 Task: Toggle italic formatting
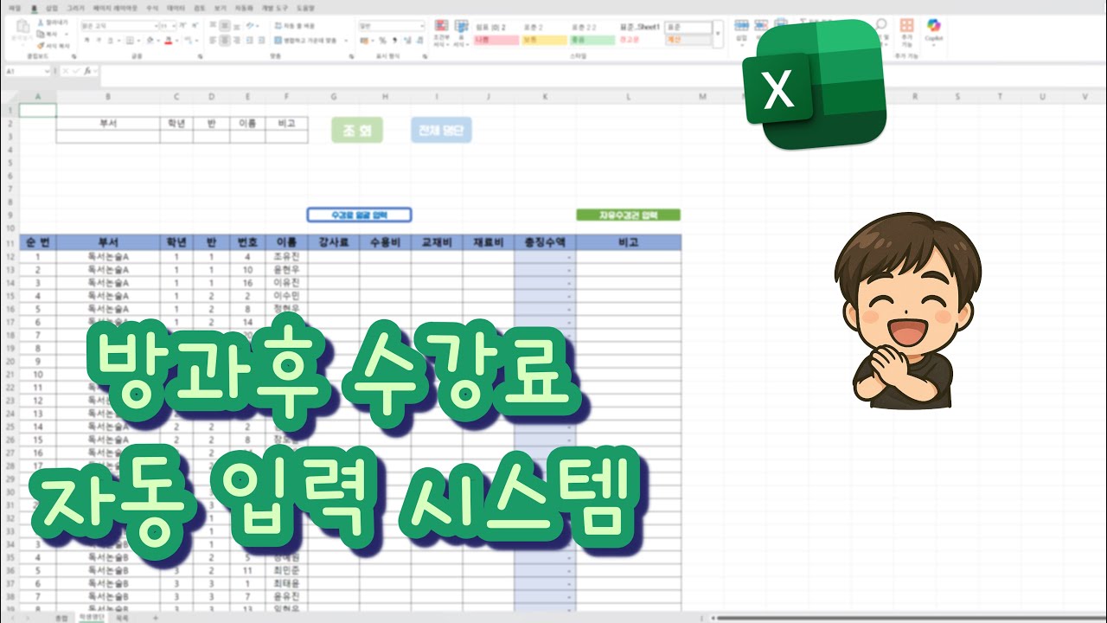click(99, 41)
